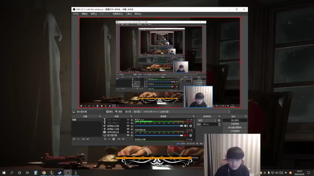The image size is (314, 176).
Task: Open the 场景集合 menu
Action: pos(118,14)
